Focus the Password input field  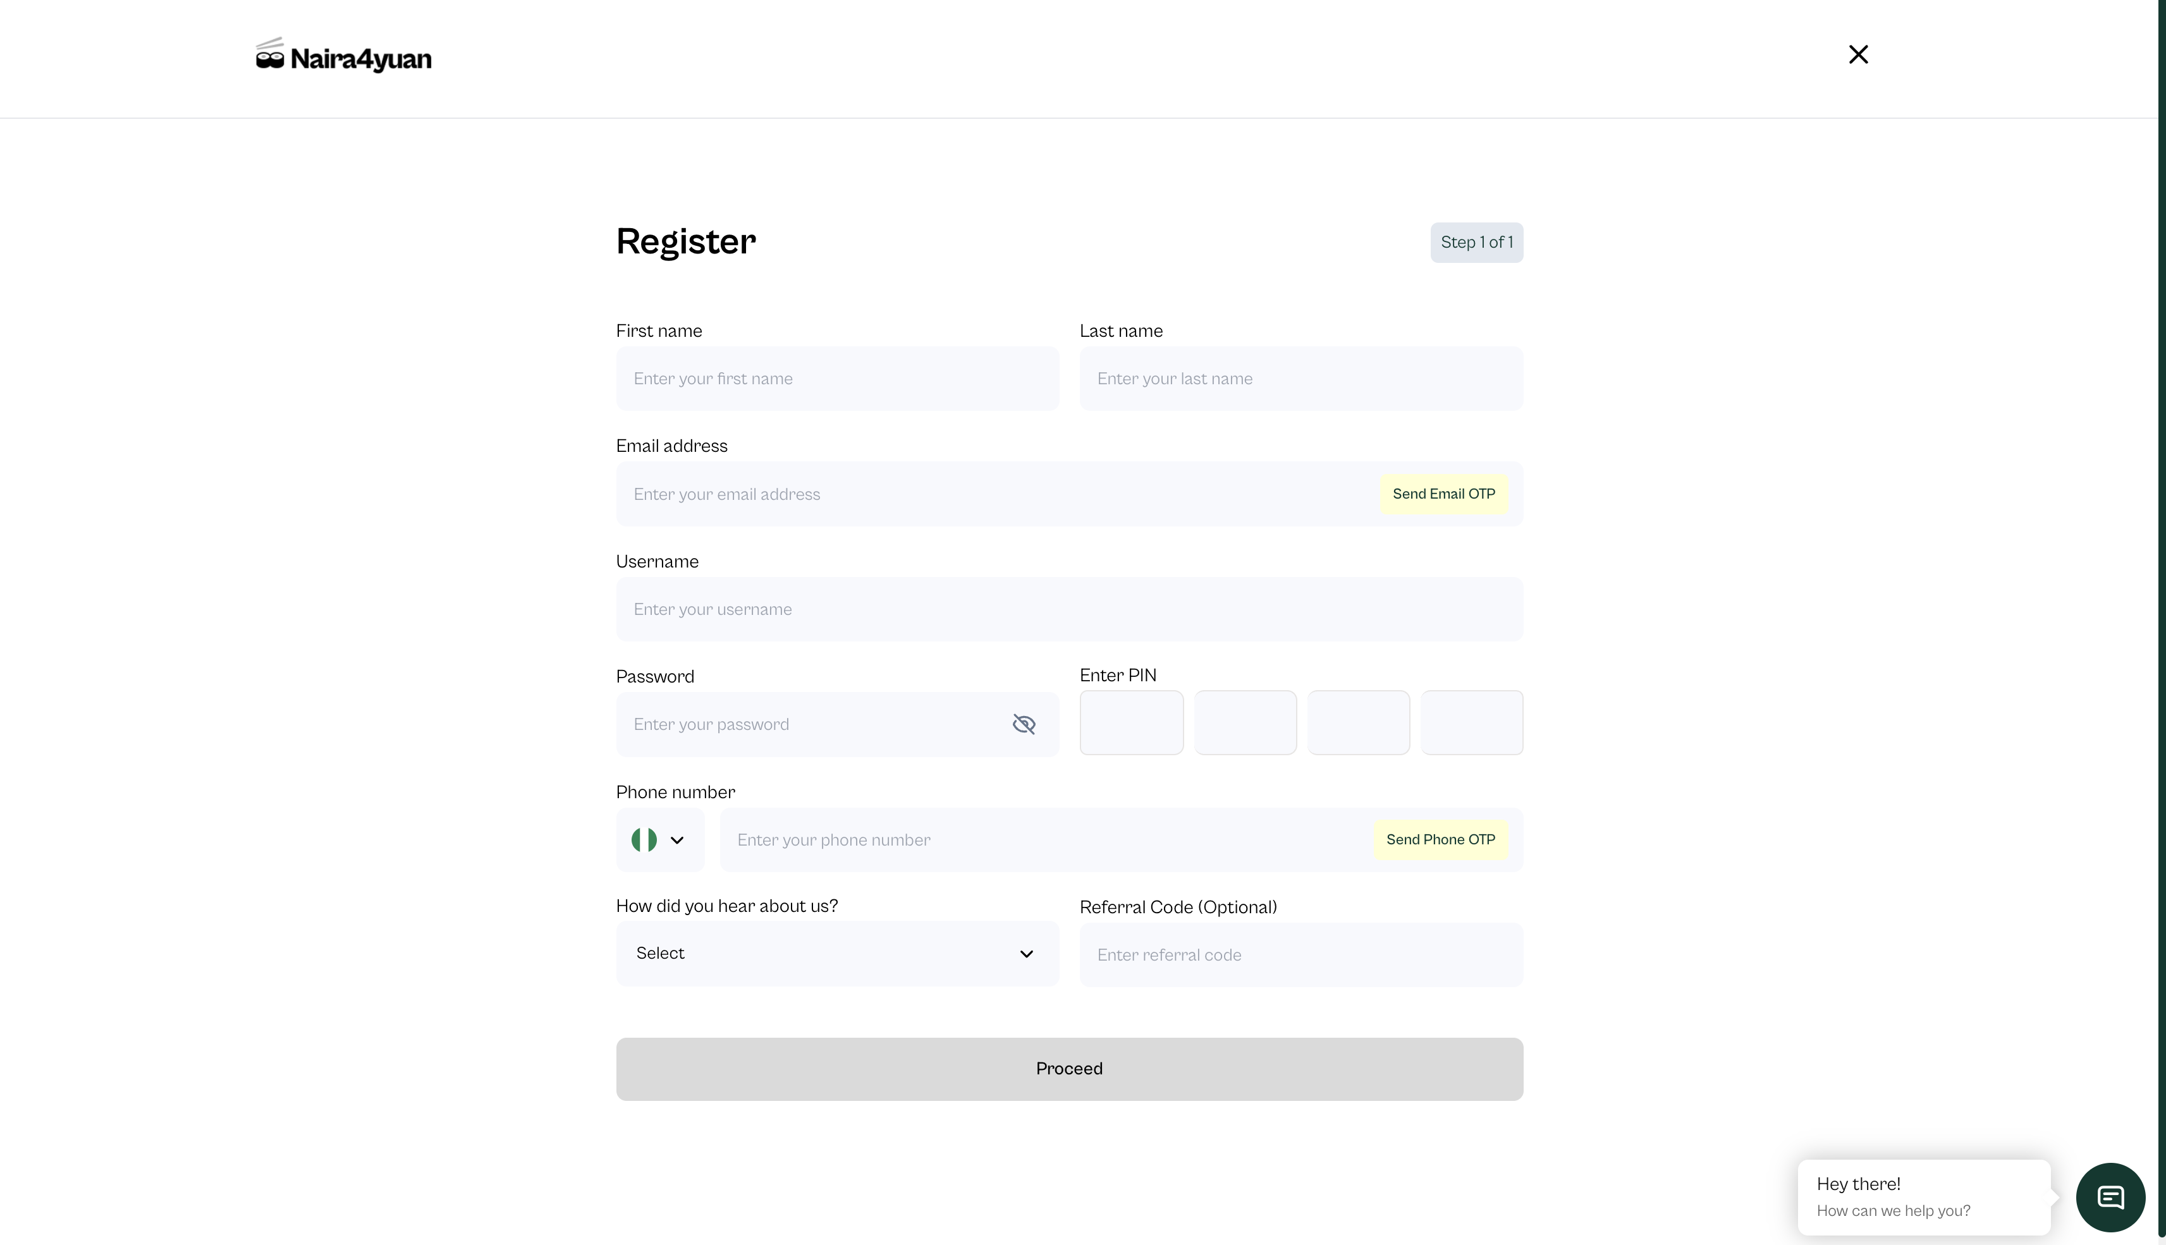(x=812, y=724)
